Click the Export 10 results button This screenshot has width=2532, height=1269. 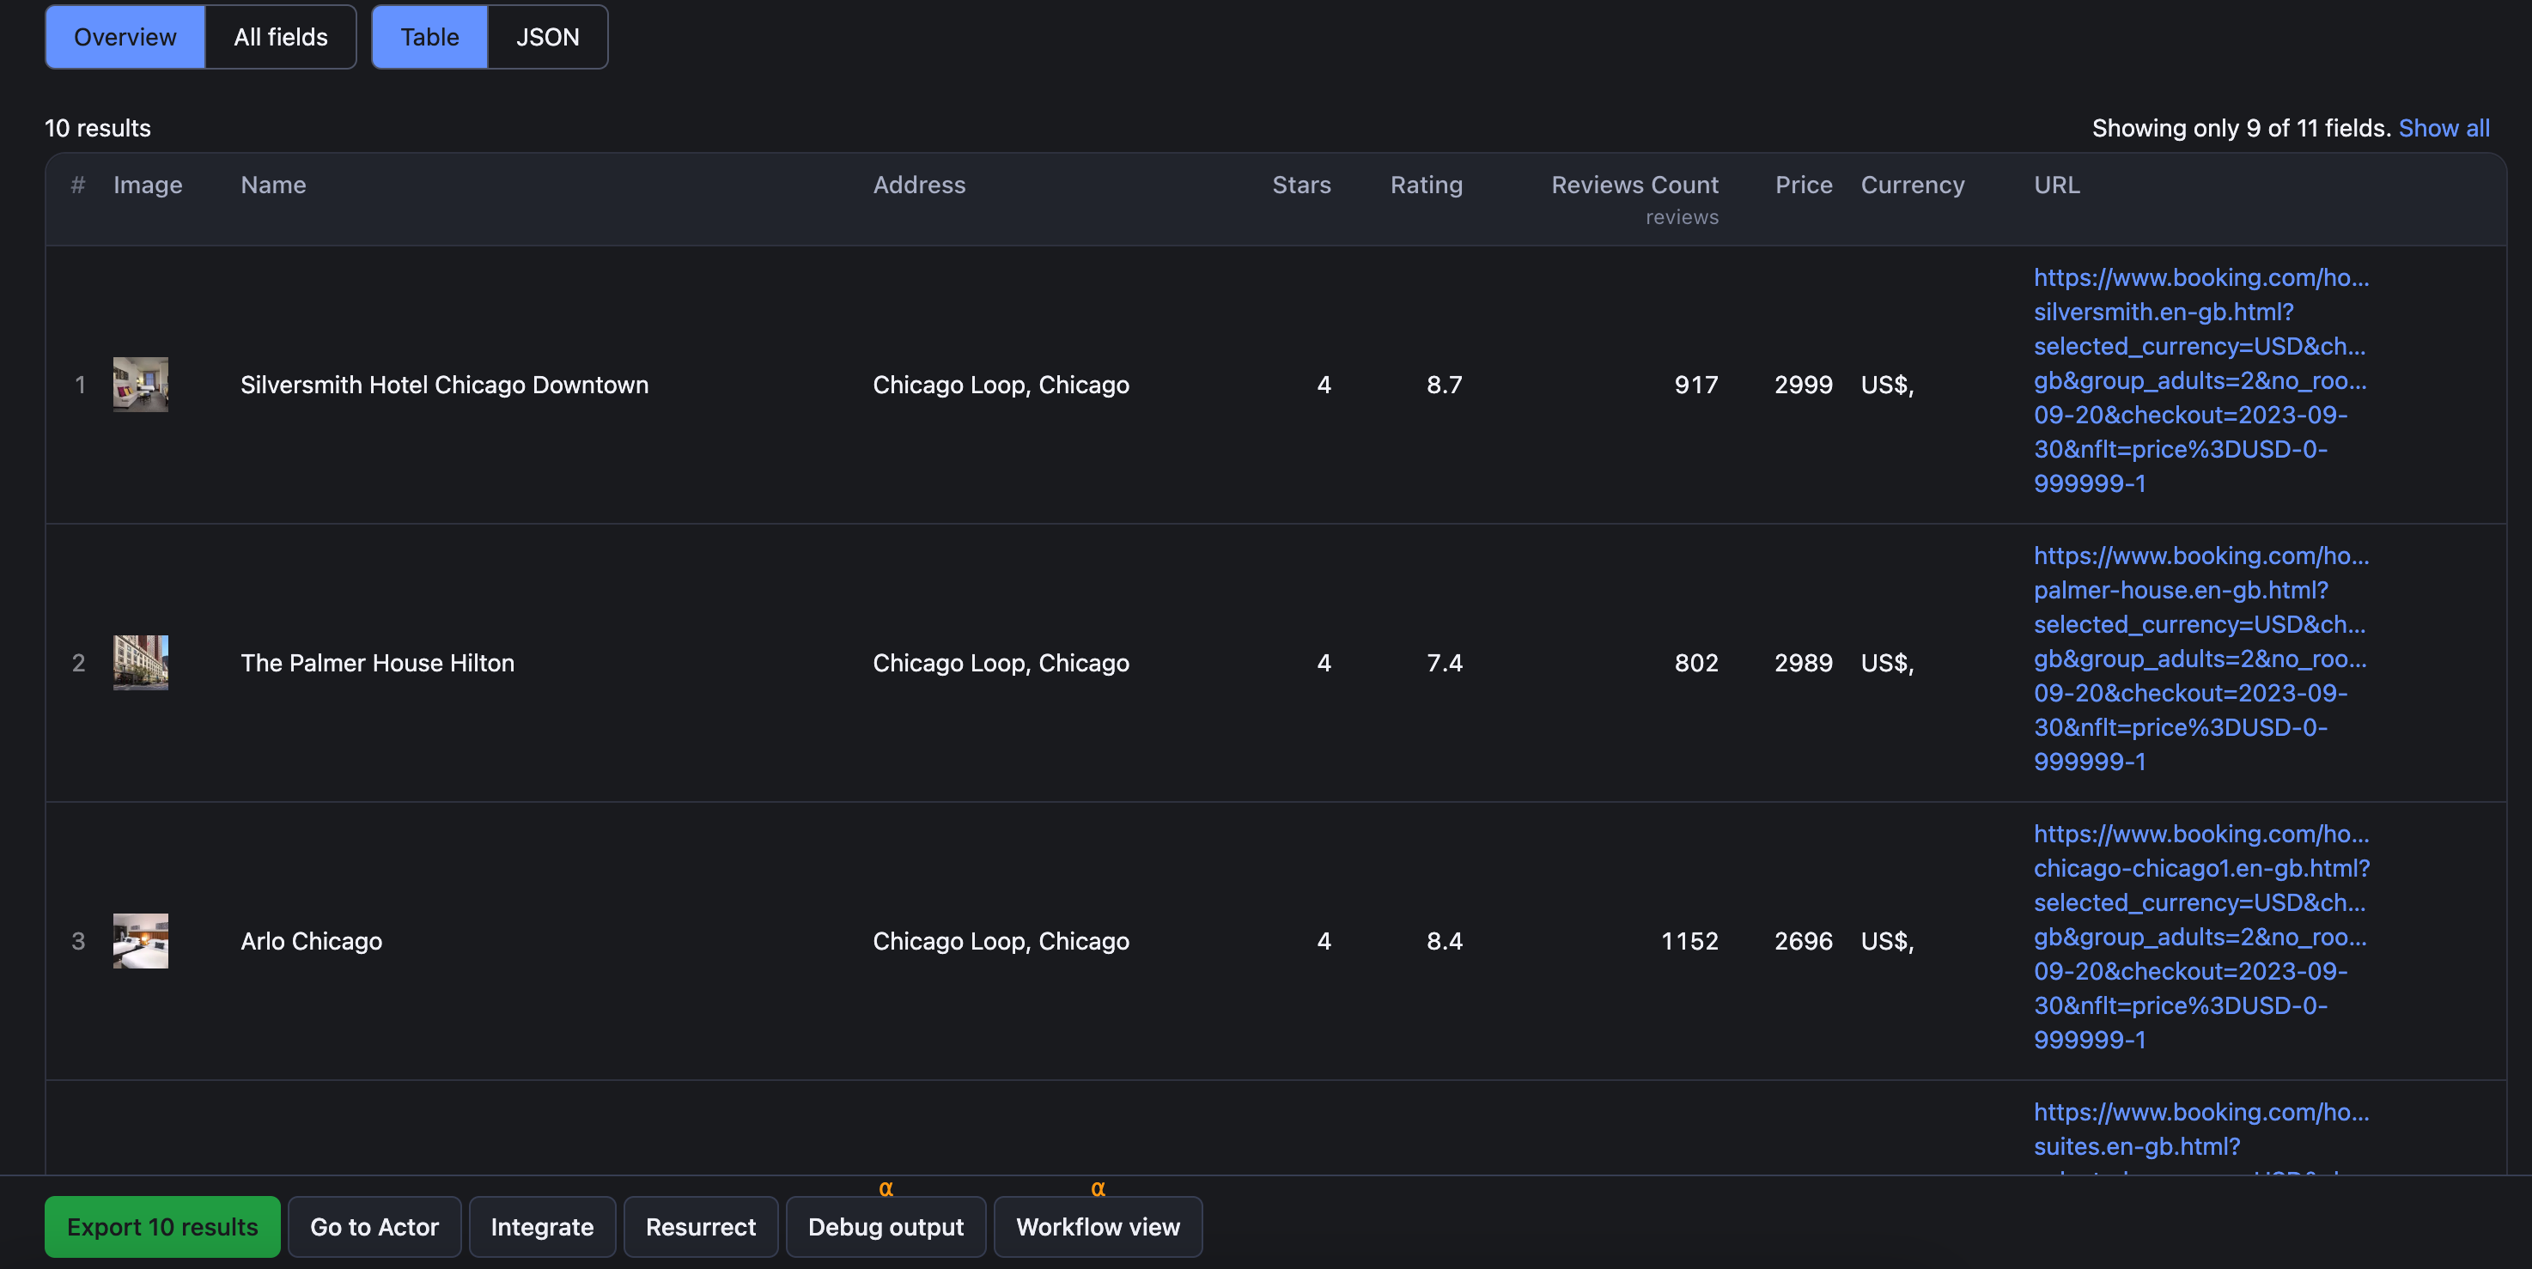(x=161, y=1227)
